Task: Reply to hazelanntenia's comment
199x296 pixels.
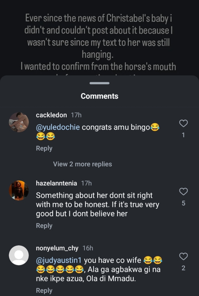Action: coord(44,226)
